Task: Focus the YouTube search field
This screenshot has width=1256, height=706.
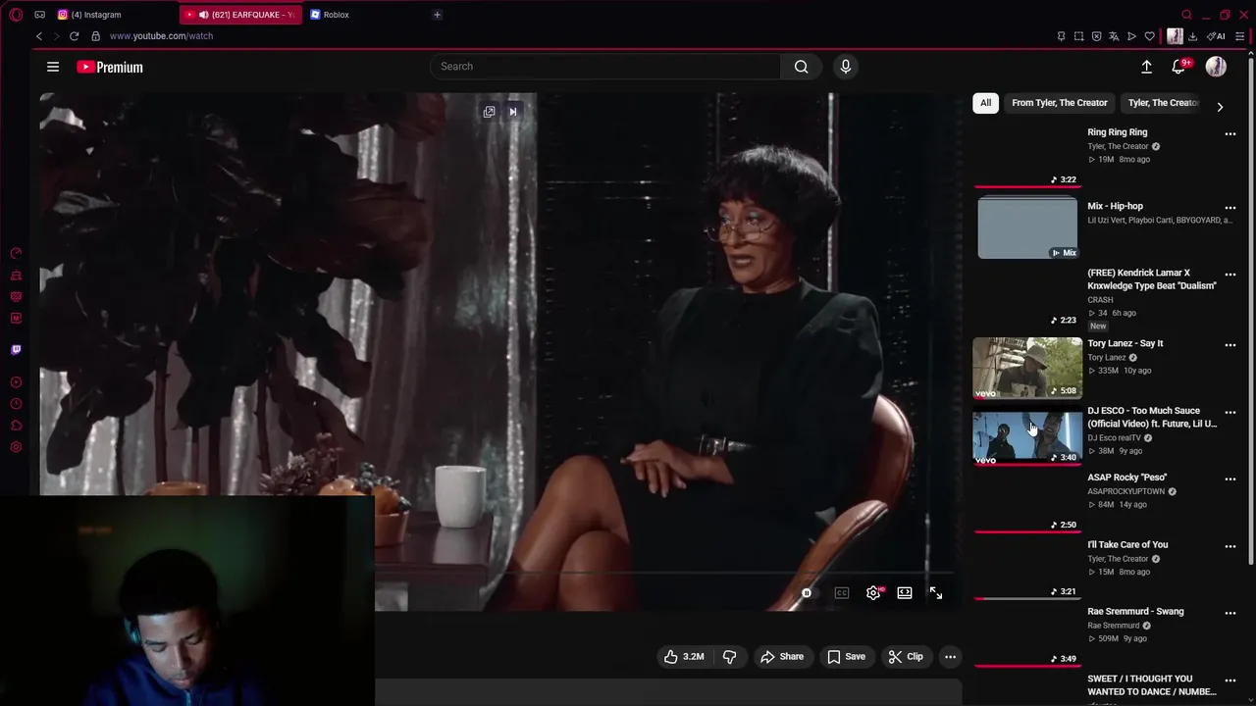Action: point(605,67)
